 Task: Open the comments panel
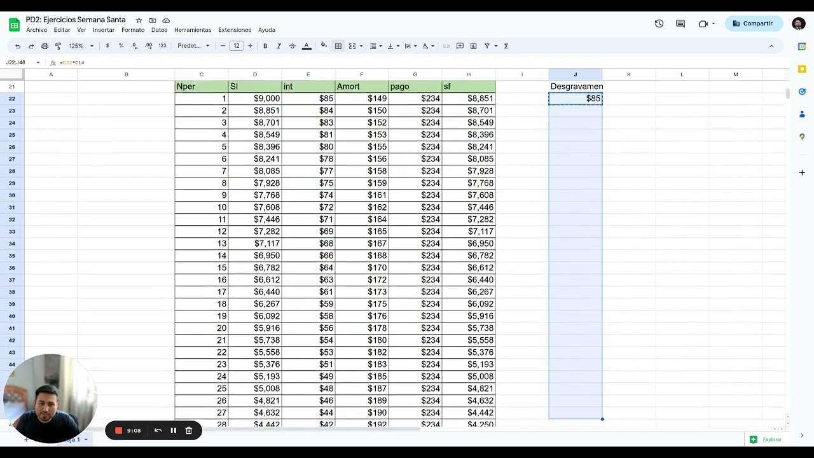[680, 24]
